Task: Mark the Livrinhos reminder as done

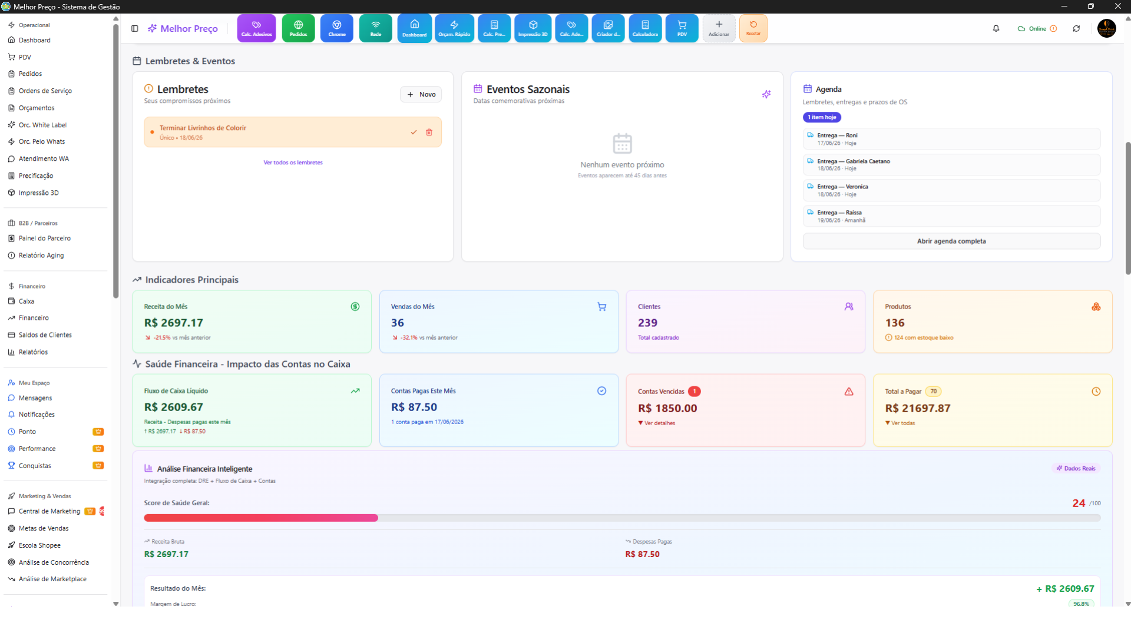Action: (414, 132)
